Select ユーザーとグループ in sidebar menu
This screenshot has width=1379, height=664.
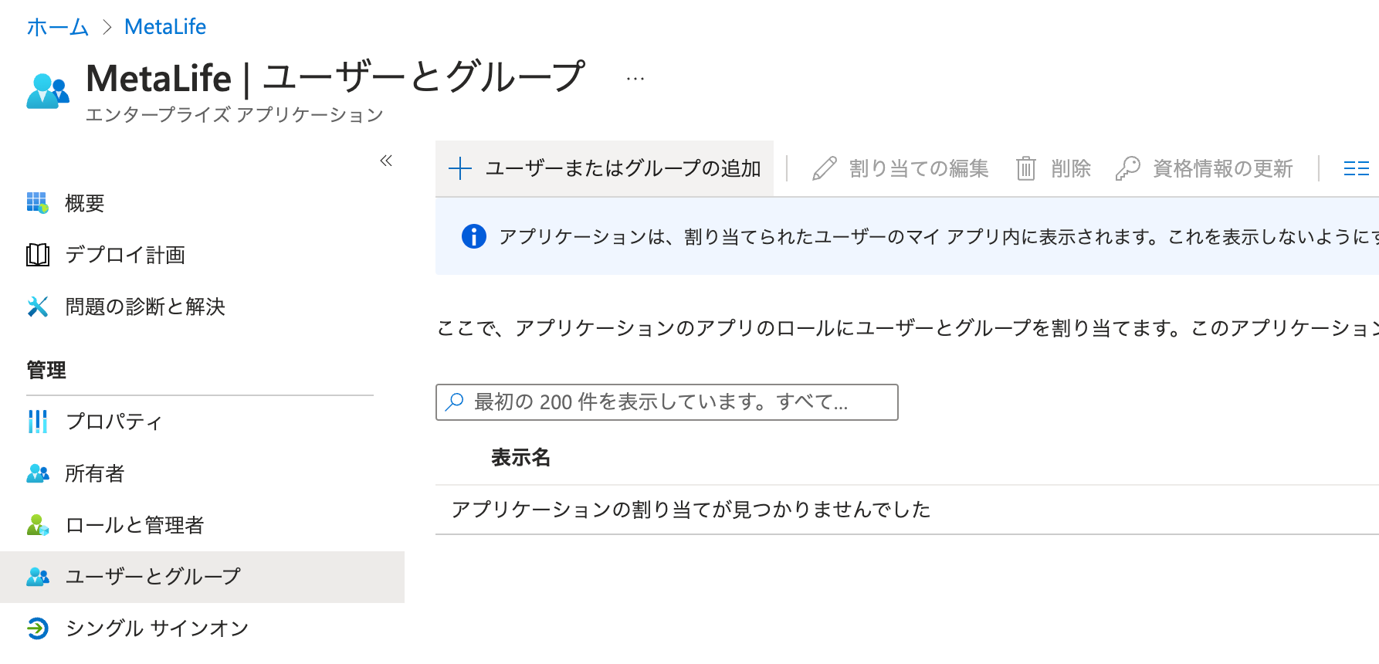153,577
